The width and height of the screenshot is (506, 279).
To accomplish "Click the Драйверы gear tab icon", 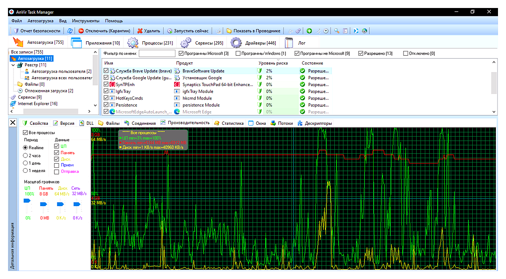I will (x=236, y=43).
